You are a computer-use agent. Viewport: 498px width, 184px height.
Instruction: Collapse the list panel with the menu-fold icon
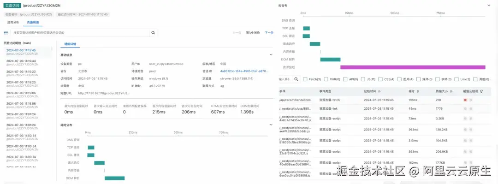(x=6, y=32)
